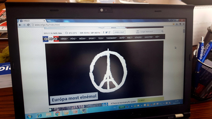212x119 pixels.
Task: Click the page vertical scrollbar thumb
Action: (x=184, y=31)
